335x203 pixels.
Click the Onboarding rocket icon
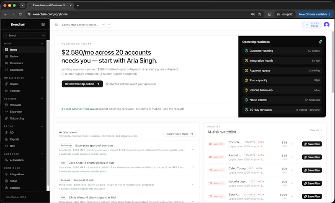(6, 118)
